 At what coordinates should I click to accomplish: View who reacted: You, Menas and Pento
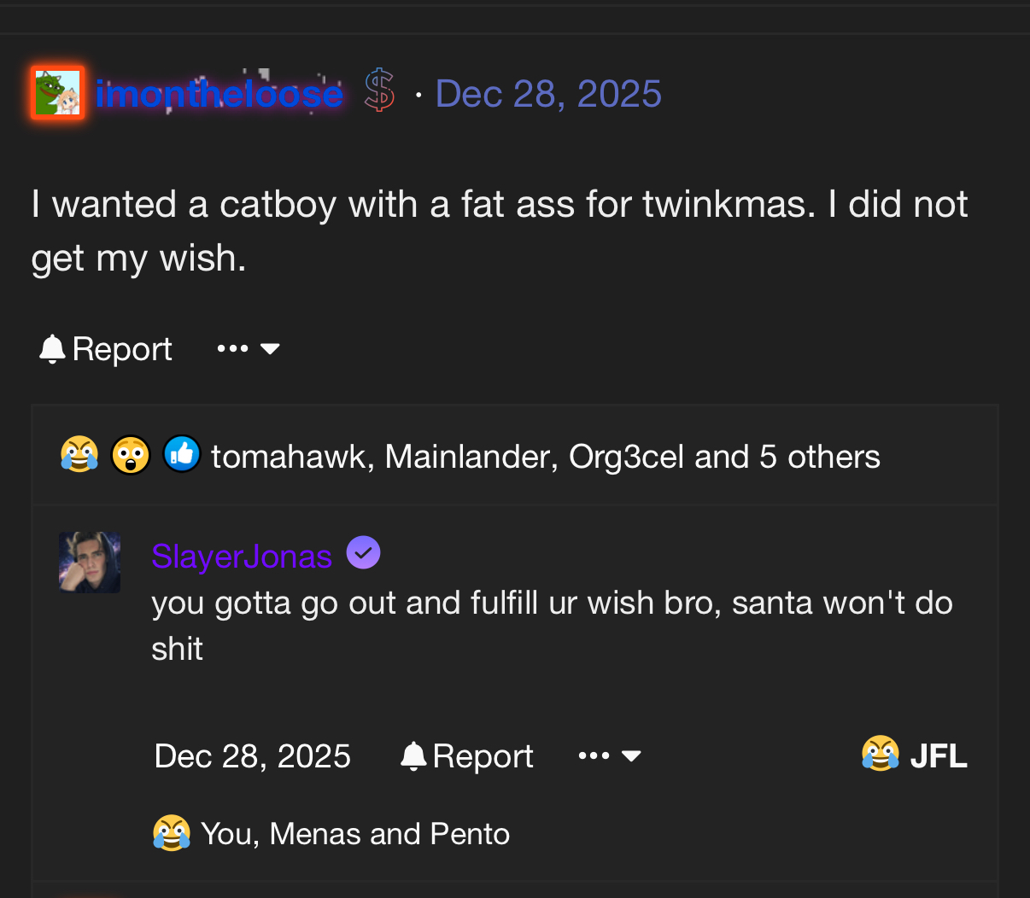click(x=354, y=834)
